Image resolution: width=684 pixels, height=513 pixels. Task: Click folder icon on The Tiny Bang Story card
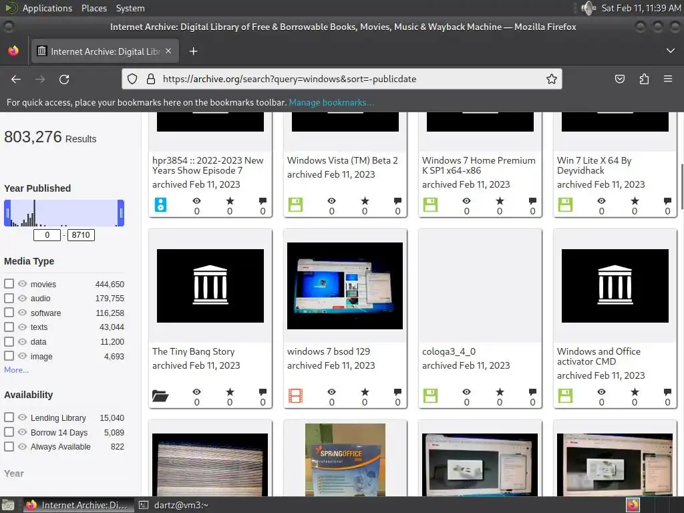click(160, 395)
